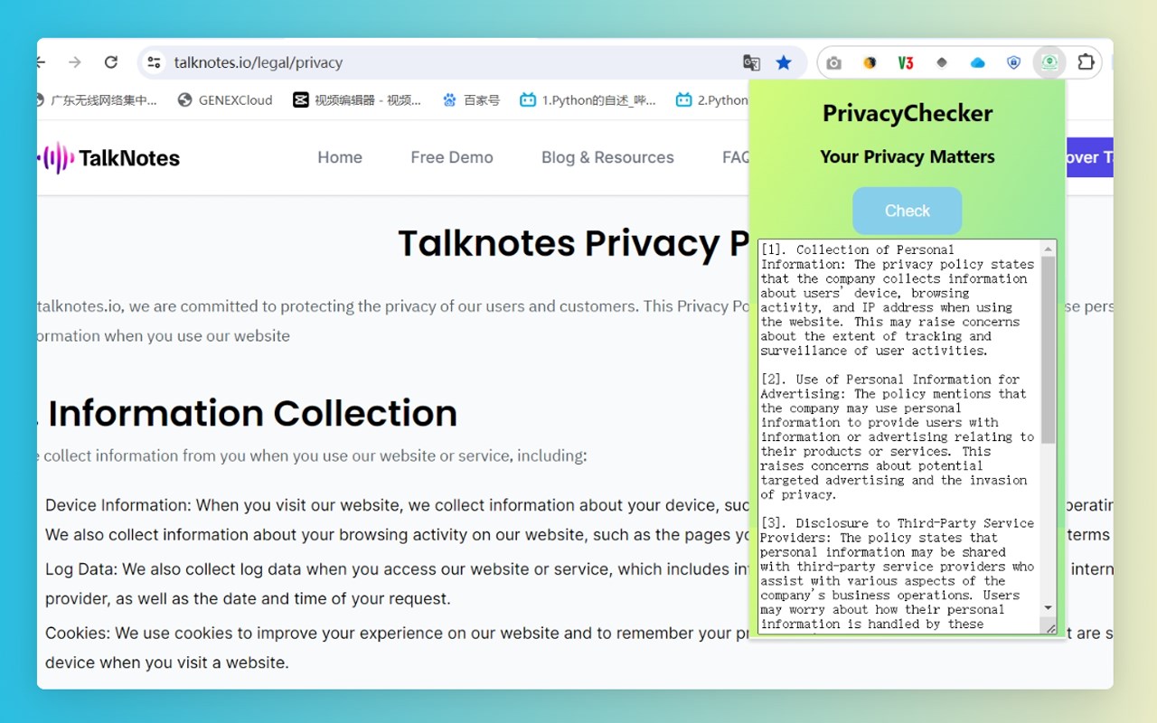Open the 2.Python bookmark
This screenshot has height=723, width=1157.
coord(712,100)
